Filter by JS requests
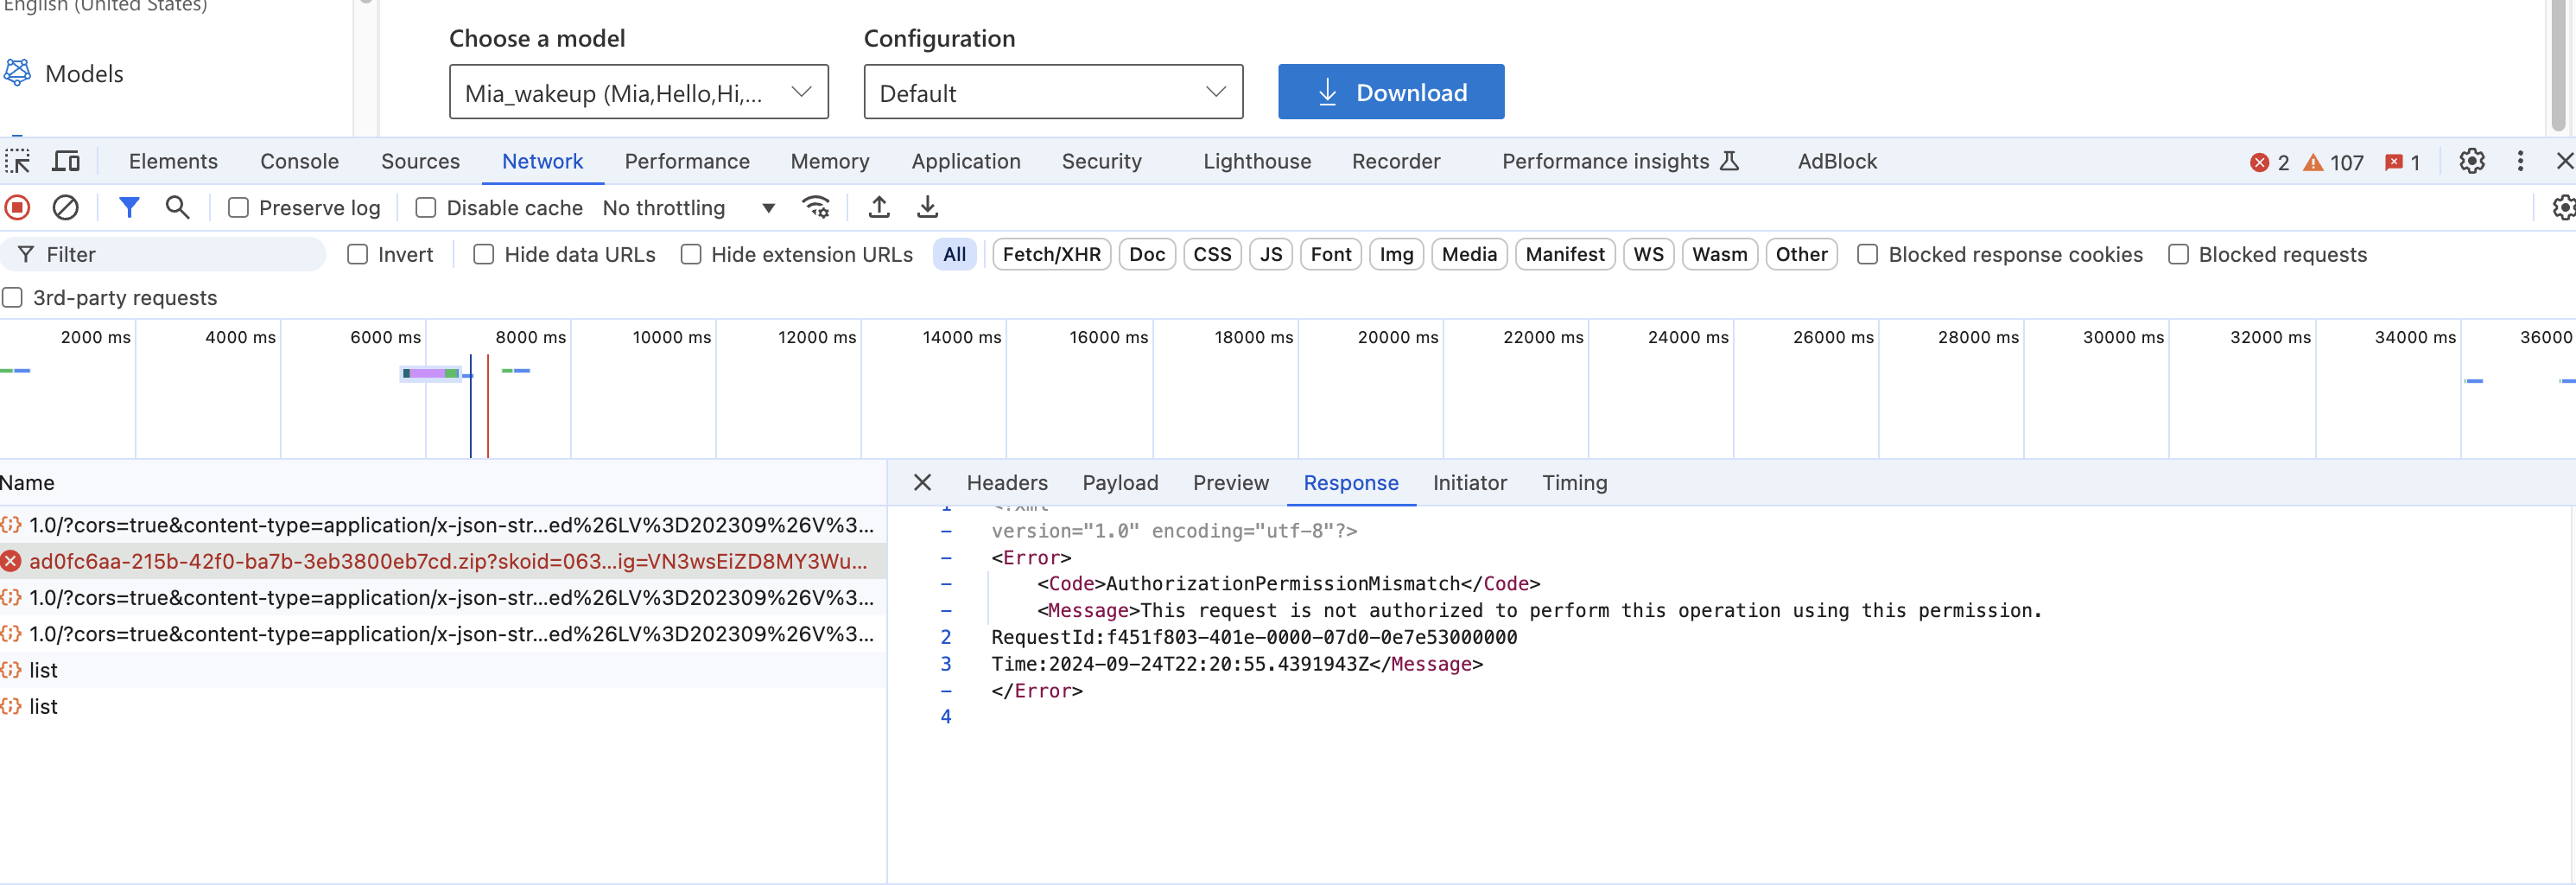The height and width of the screenshot is (885, 2576). click(1271, 254)
